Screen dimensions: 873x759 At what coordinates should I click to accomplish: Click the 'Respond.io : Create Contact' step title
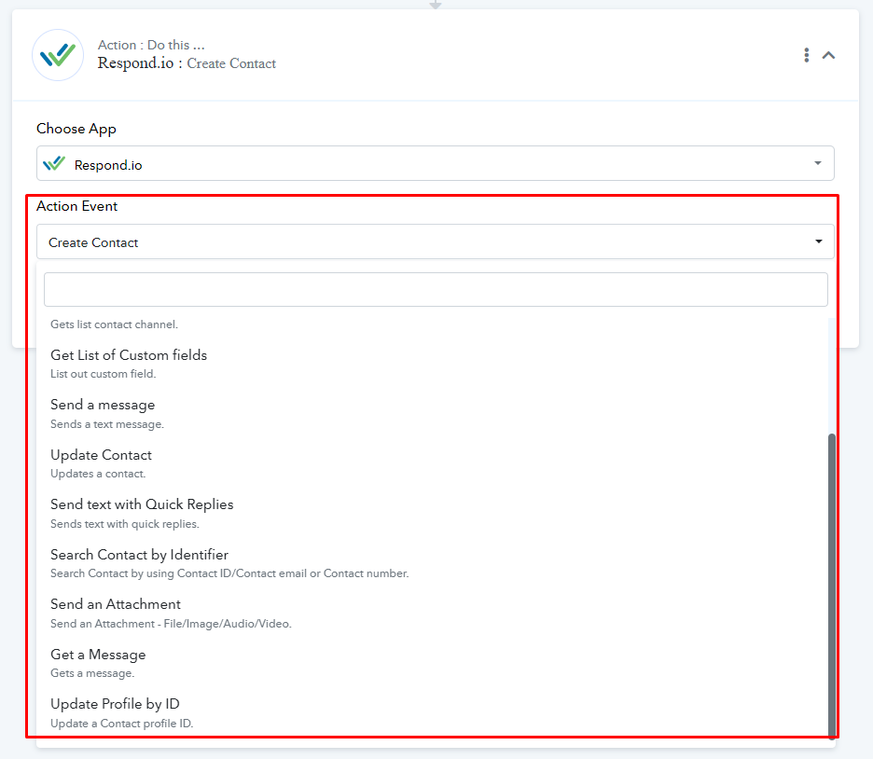pos(187,62)
